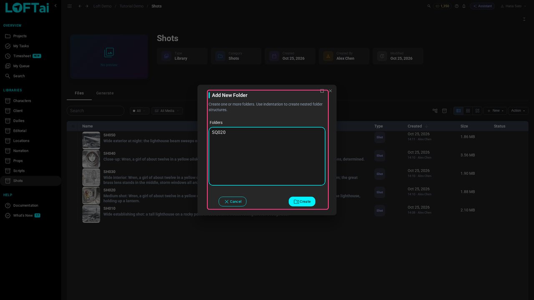Open the Characters library
This screenshot has height=300, width=534.
[x=30, y=101]
